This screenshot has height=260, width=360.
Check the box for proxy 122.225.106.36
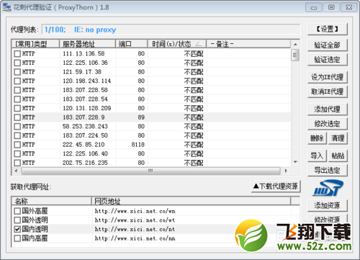coord(17,63)
